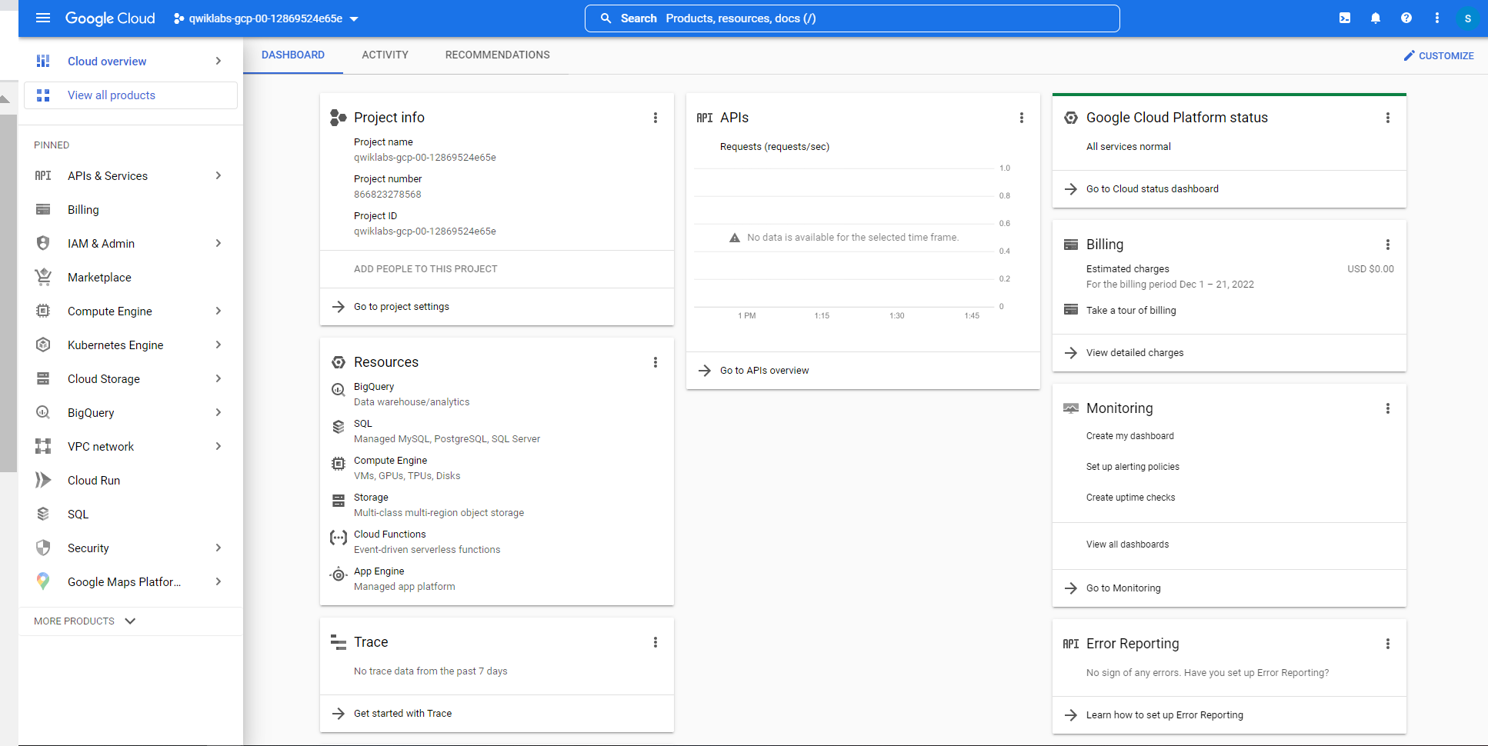Click the IAM & Admin shield icon
The image size is (1488, 746).
43,243
